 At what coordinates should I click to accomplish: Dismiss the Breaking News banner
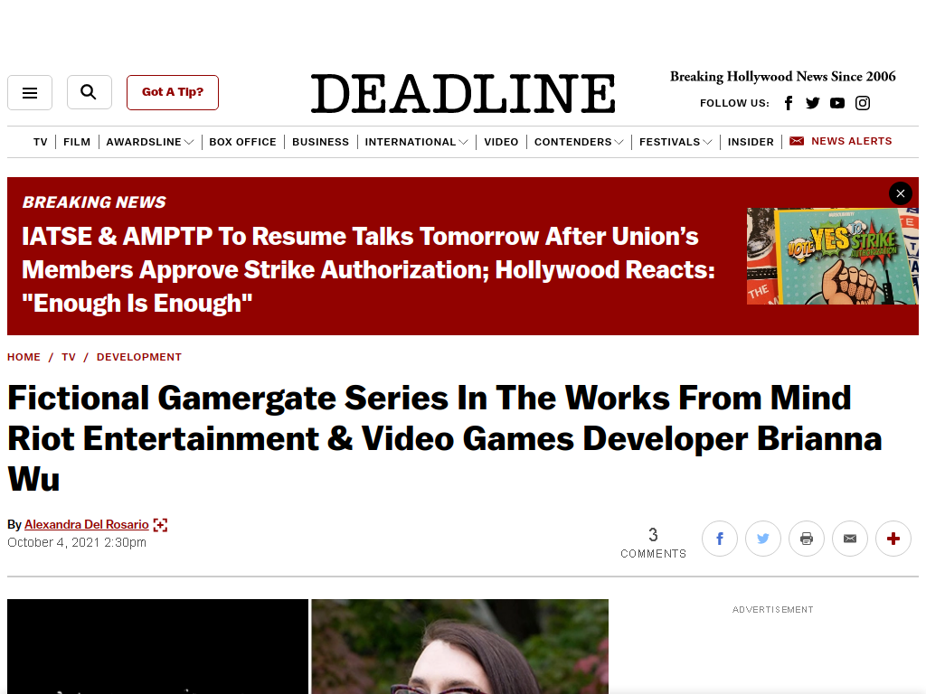(x=901, y=193)
